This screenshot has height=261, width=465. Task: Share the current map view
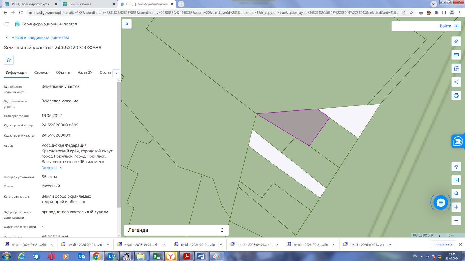pyautogui.click(x=456, y=82)
